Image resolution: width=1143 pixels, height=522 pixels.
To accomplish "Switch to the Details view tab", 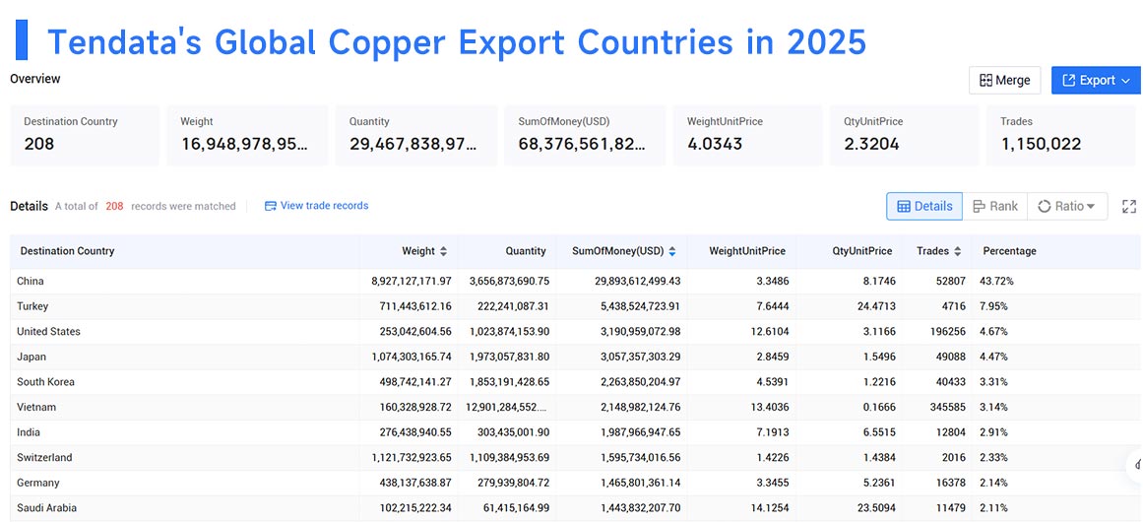I will pyautogui.click(x=924, y=206).
